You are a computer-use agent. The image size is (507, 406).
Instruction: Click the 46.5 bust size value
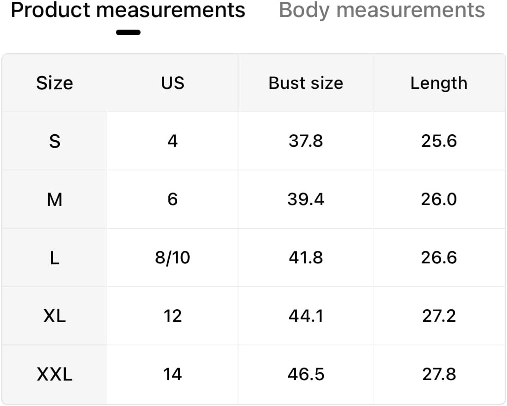click(306, 375)
